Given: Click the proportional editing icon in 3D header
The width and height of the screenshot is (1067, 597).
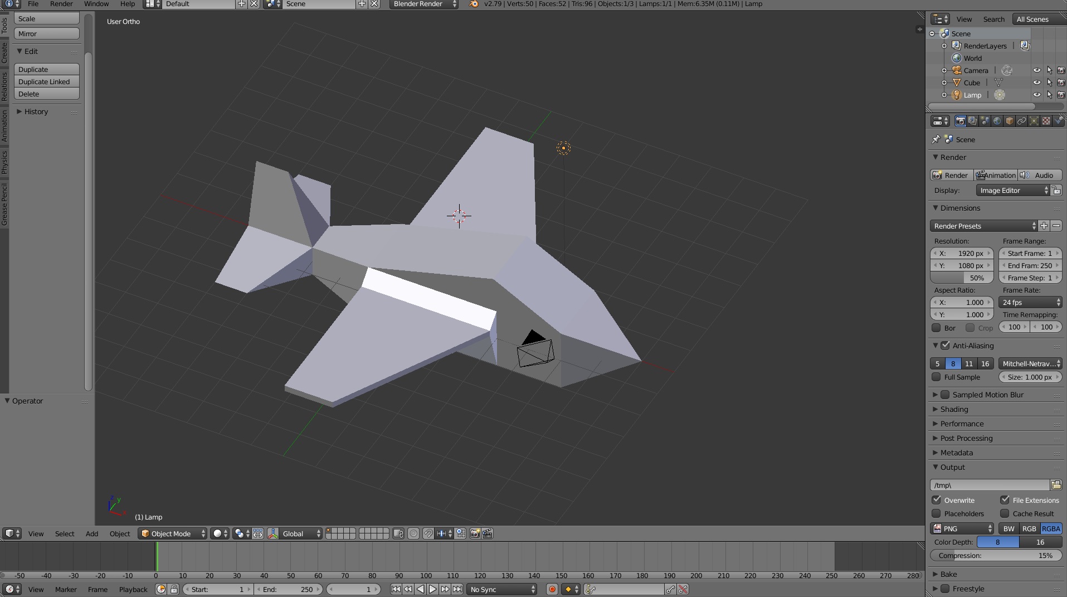Looking at the screenshot, I should (413, 533).
